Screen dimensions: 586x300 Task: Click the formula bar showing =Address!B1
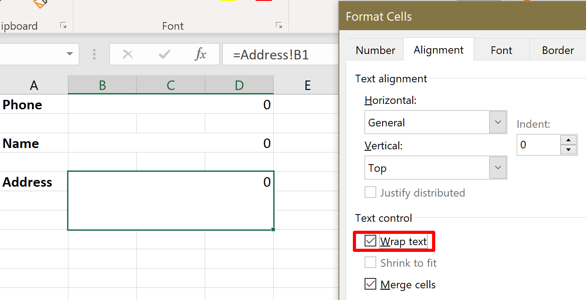tap(270, 54)
